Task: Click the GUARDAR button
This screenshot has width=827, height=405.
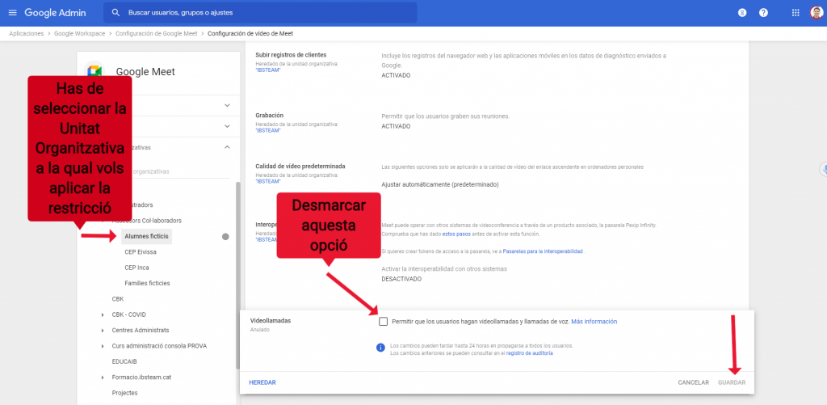Action: pos(732,382)
